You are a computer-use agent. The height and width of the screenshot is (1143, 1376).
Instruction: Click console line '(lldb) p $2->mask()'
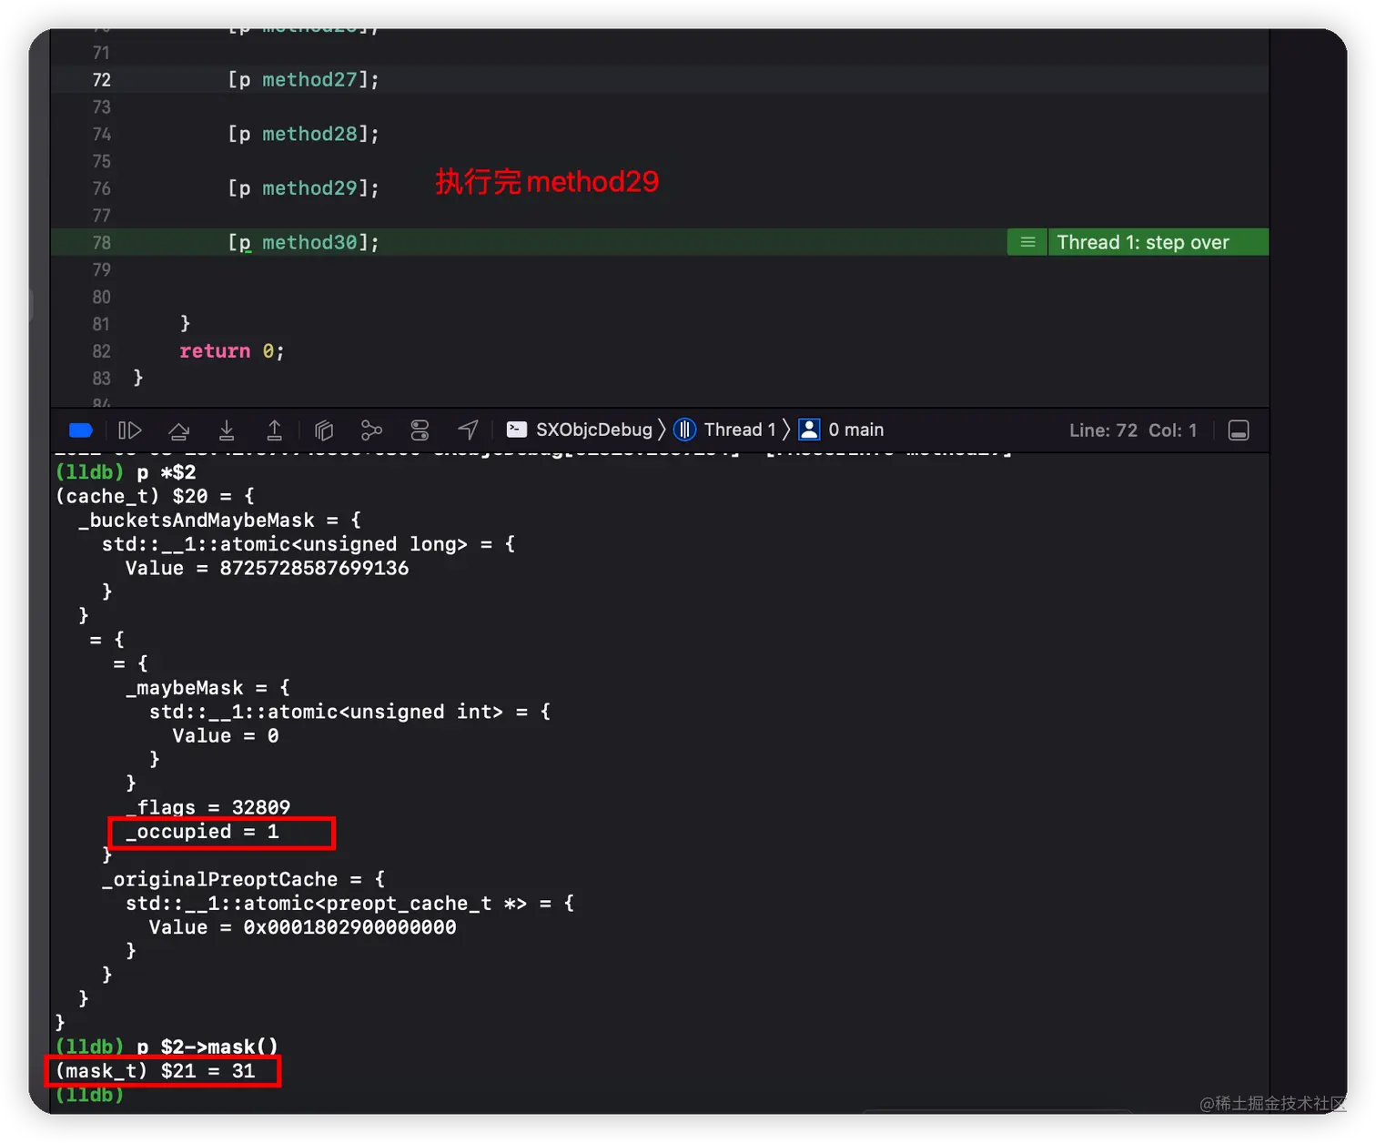[167, 1047]
